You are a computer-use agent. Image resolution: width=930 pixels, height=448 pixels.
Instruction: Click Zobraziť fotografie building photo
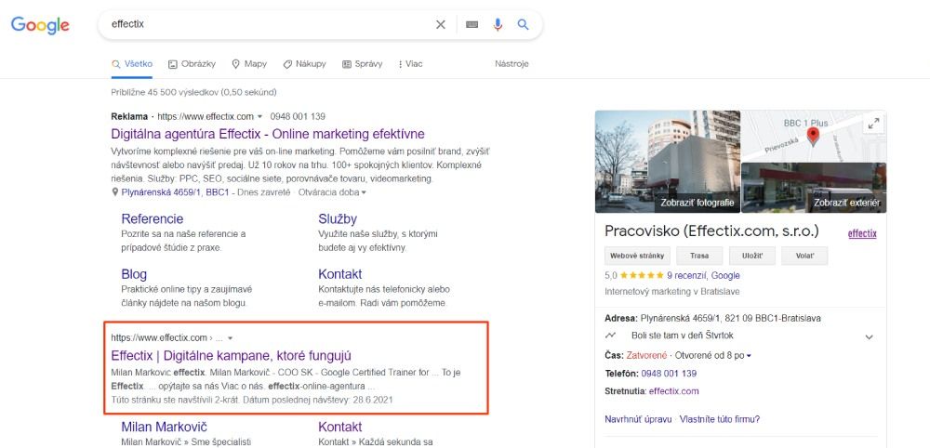(x=667, y=161)
